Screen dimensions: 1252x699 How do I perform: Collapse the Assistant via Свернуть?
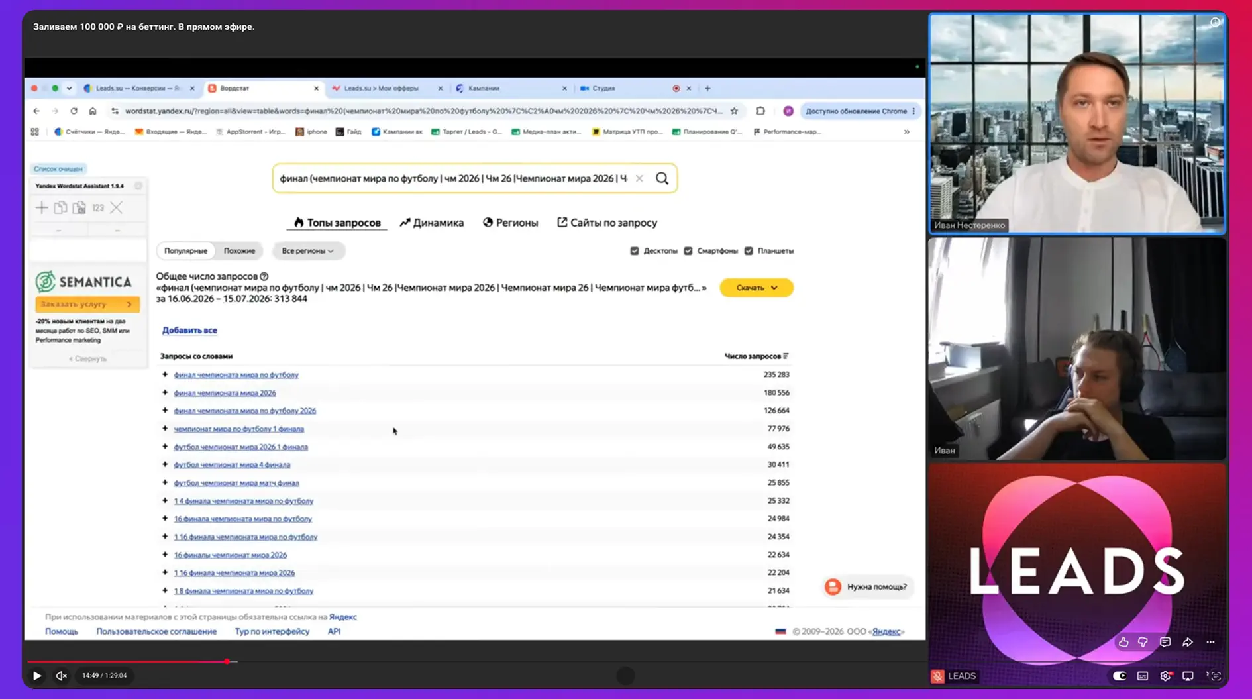87,358
